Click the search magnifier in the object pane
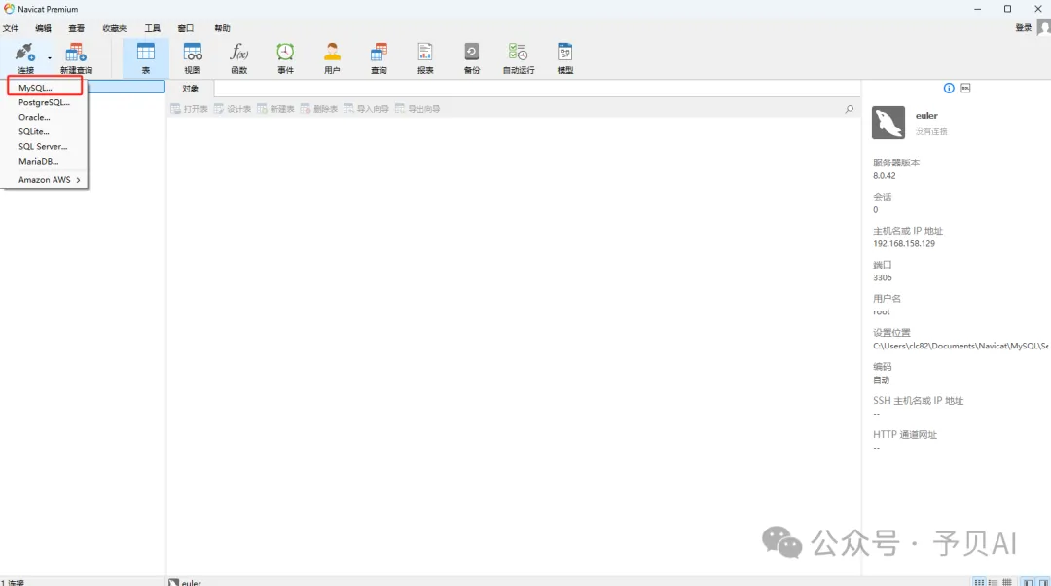 850,109
